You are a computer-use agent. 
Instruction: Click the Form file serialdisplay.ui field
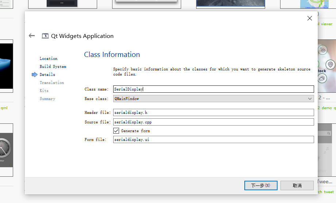pos(213,139)
